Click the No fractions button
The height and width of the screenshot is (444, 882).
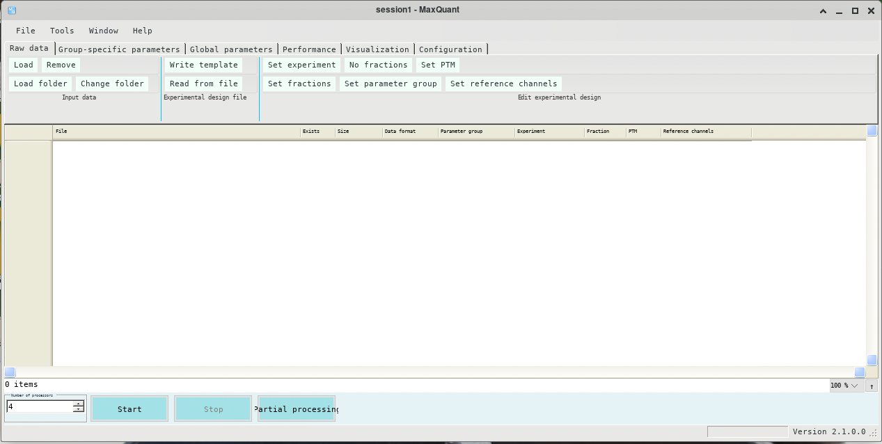point(379,65)
